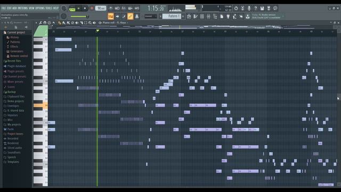The height and width of the screenshot is (192, 341).
Task: Toggle the highlighted link (multilink) button
Action: tap(130, 16)
